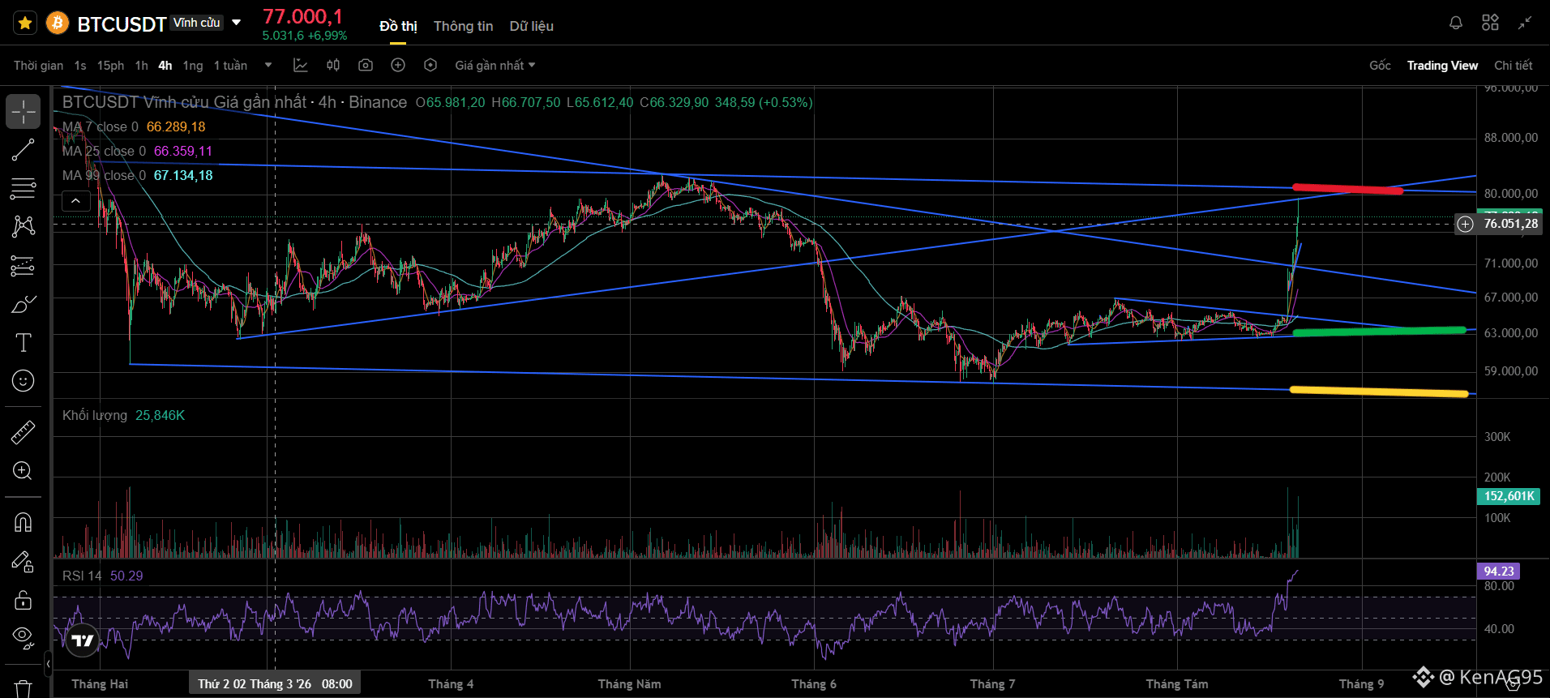
Task: Open the Thông tin tab
Action: click(463, 26)
